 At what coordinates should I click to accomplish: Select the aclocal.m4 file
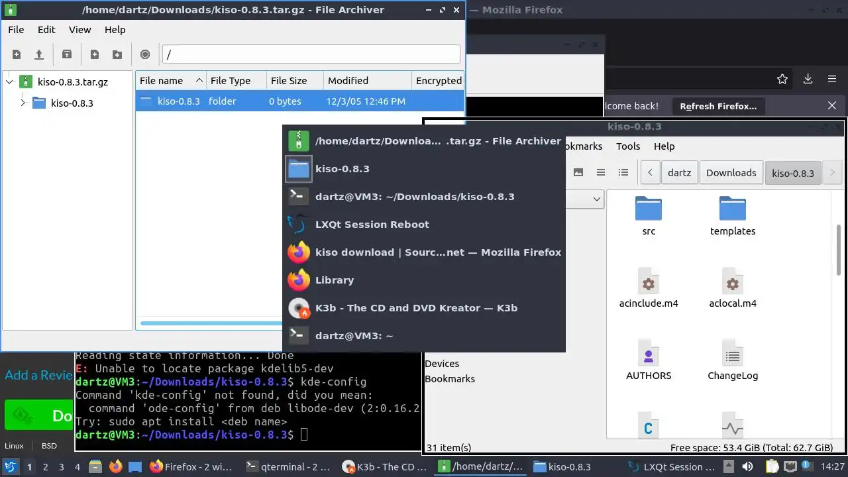(x=733, y=288)
